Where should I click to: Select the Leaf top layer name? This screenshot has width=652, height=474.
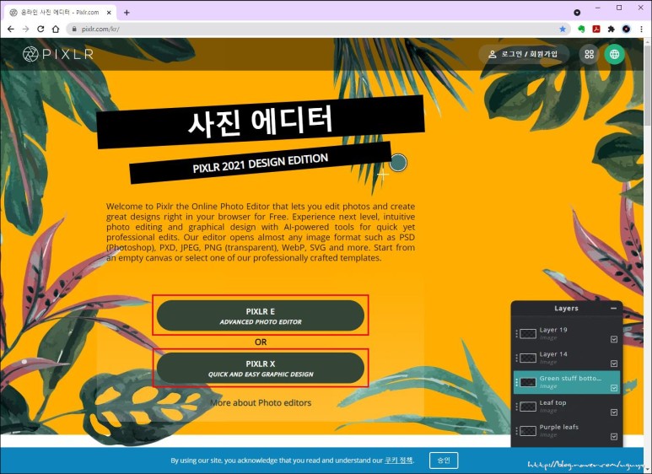coord(552,402)
